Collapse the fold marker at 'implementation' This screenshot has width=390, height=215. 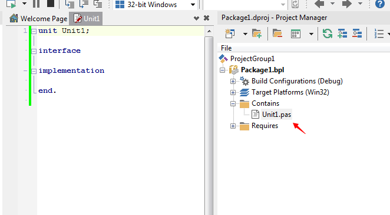coord(34,72)
